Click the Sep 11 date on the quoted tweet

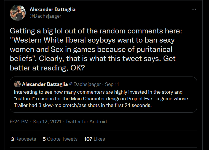pos(112,84)
